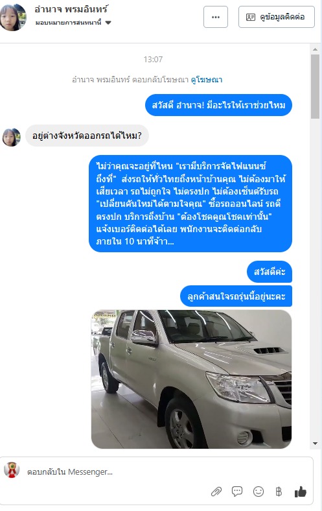Viewport: 322px width, 511px height.
Task: Click the paperclip attach file icon
Action: coord(216,492)
